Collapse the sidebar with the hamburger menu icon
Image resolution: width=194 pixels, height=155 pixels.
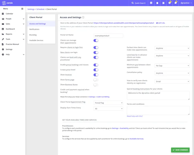pos(22,9)
